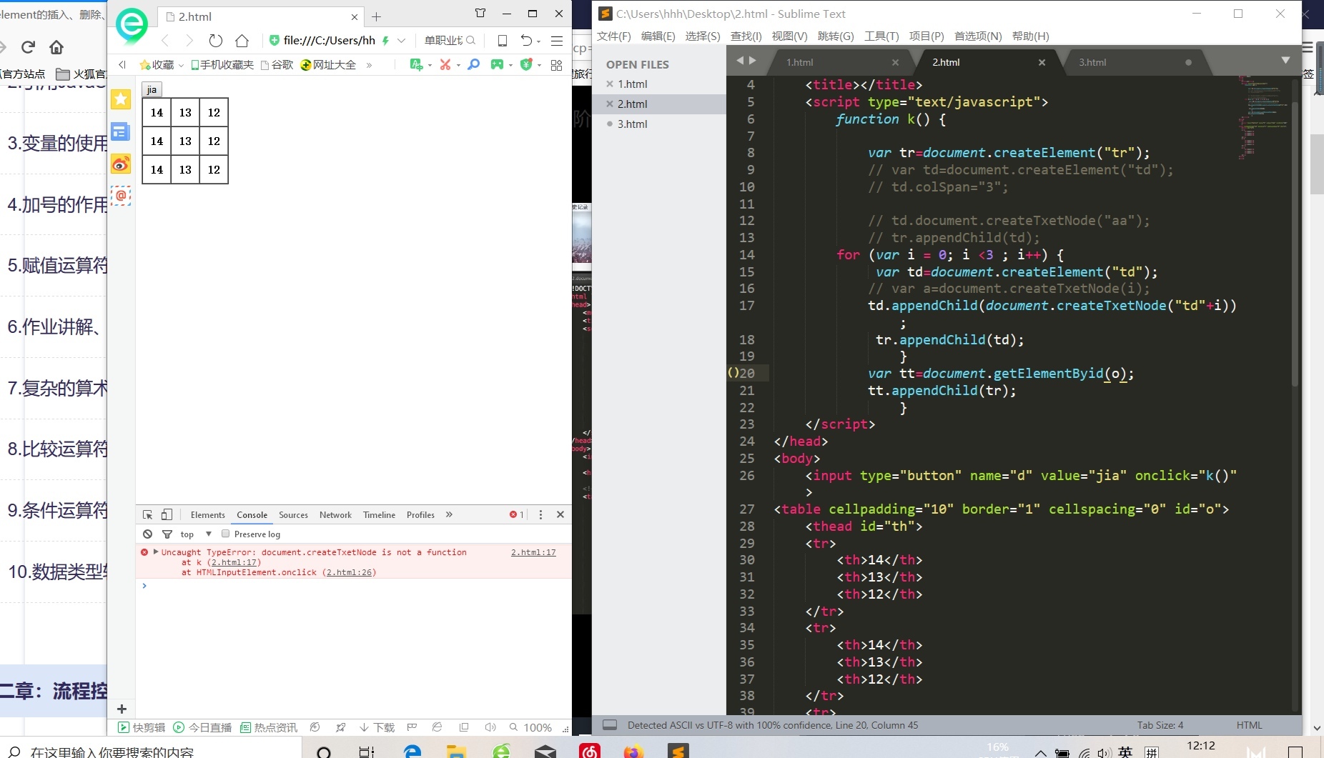Viewport: 1324px width, 758px height.
Task: Go forward in the 360 browser
Action: (189, 41)
